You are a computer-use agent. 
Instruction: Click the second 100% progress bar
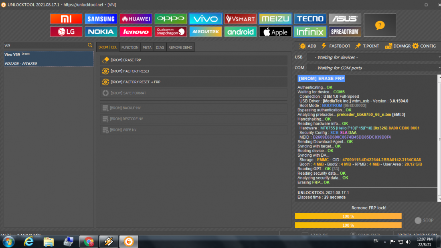click(348, 225)
